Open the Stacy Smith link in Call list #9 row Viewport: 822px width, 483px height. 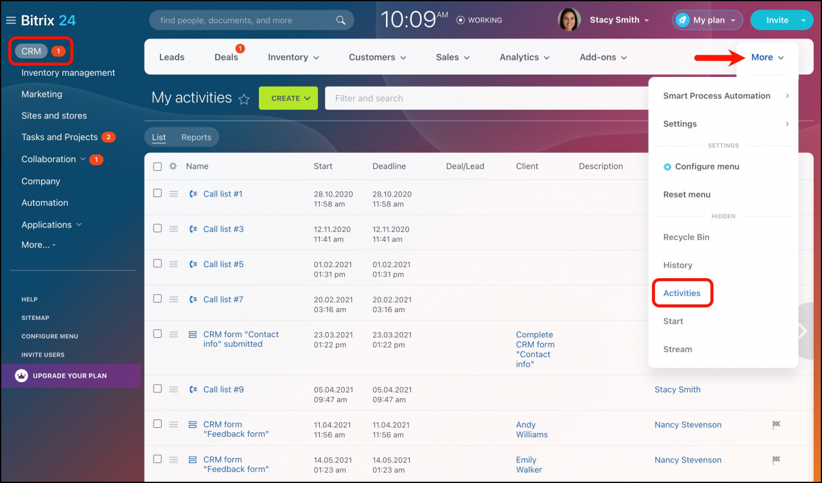[678, 389]
